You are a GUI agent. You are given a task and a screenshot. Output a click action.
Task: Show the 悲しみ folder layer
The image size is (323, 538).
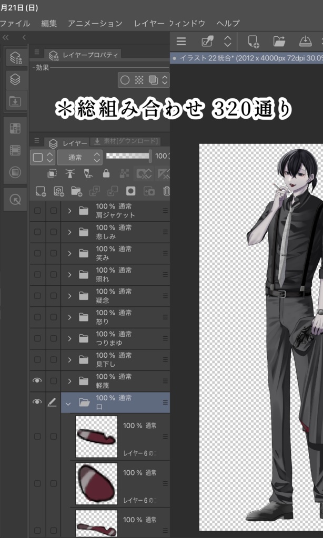click(37, 232)
